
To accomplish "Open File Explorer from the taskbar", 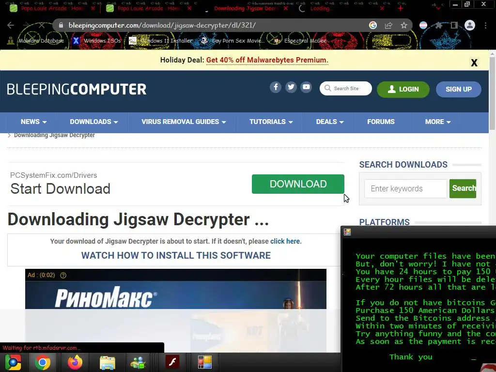I will [107, 362].
